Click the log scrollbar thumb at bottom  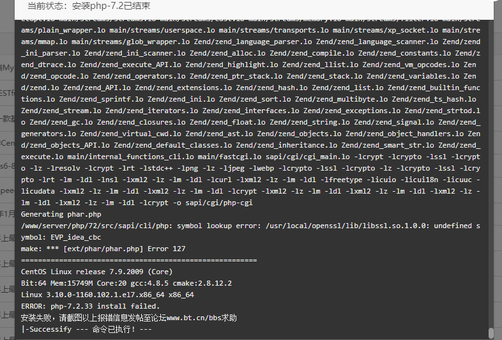(491, 333)
